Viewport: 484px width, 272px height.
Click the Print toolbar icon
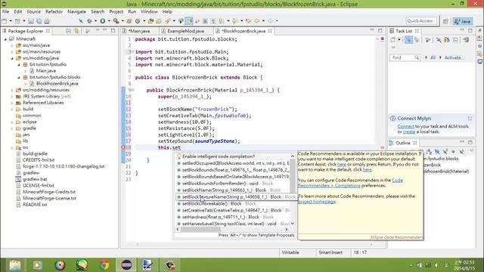pos(47,21)
